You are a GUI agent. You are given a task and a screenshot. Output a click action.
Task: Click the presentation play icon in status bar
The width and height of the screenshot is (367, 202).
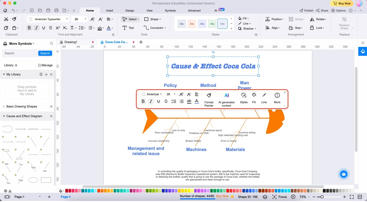(293, 197)
